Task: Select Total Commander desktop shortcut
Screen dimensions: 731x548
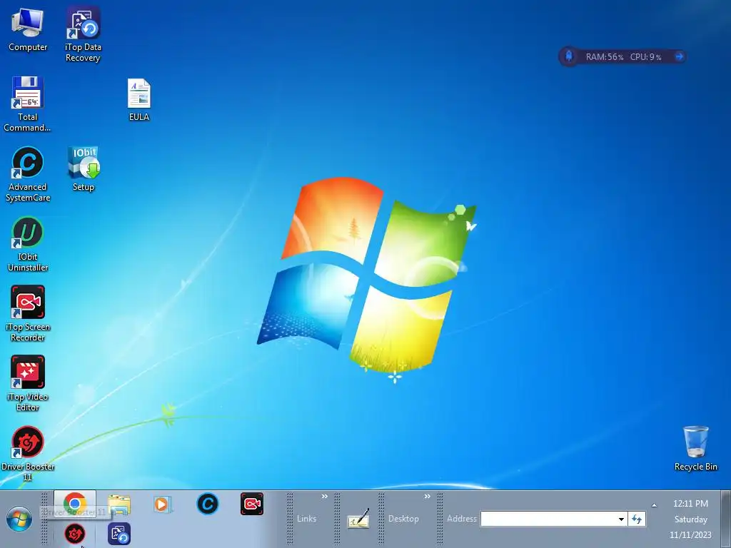Action: click(28, 104)
